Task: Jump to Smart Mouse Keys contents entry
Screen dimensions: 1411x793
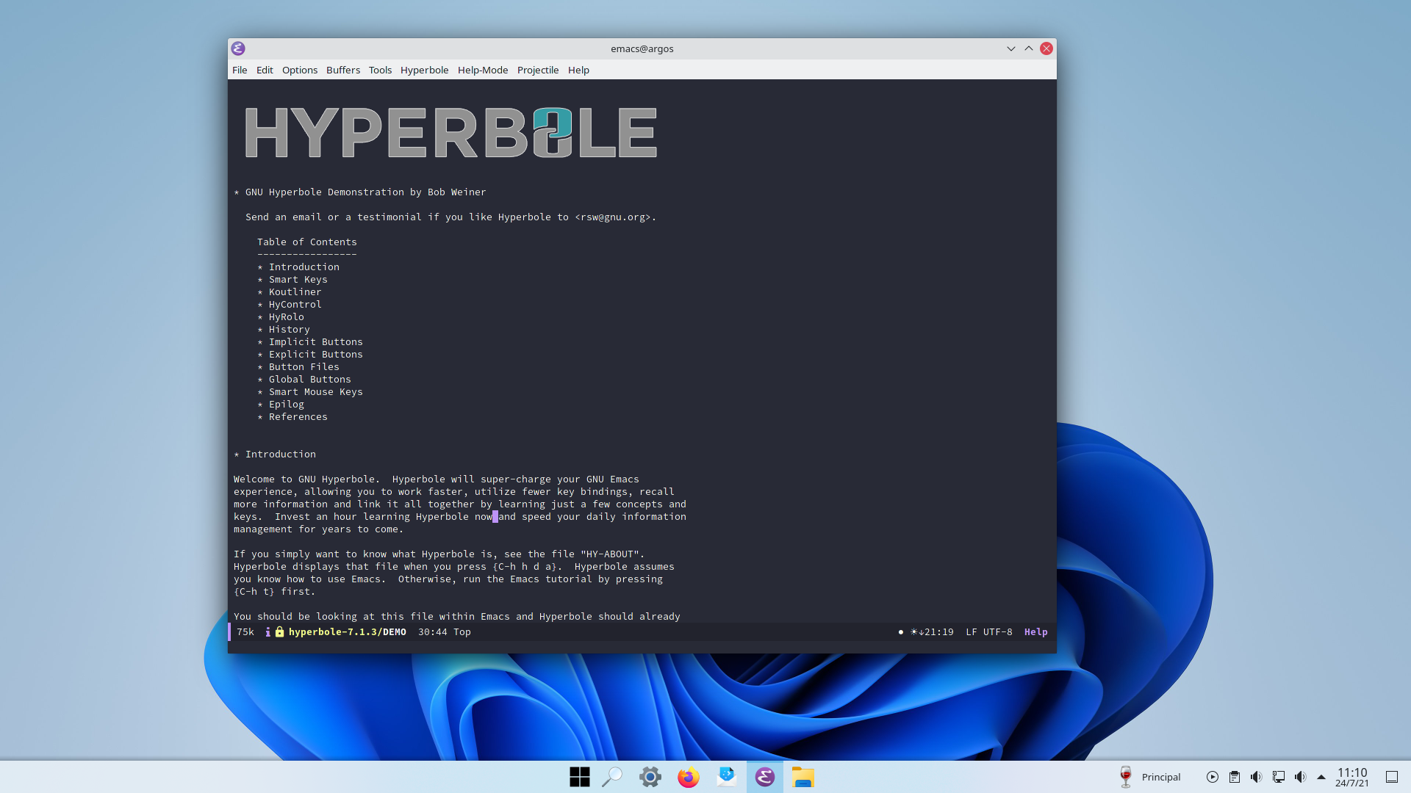Action: point(315,392)
